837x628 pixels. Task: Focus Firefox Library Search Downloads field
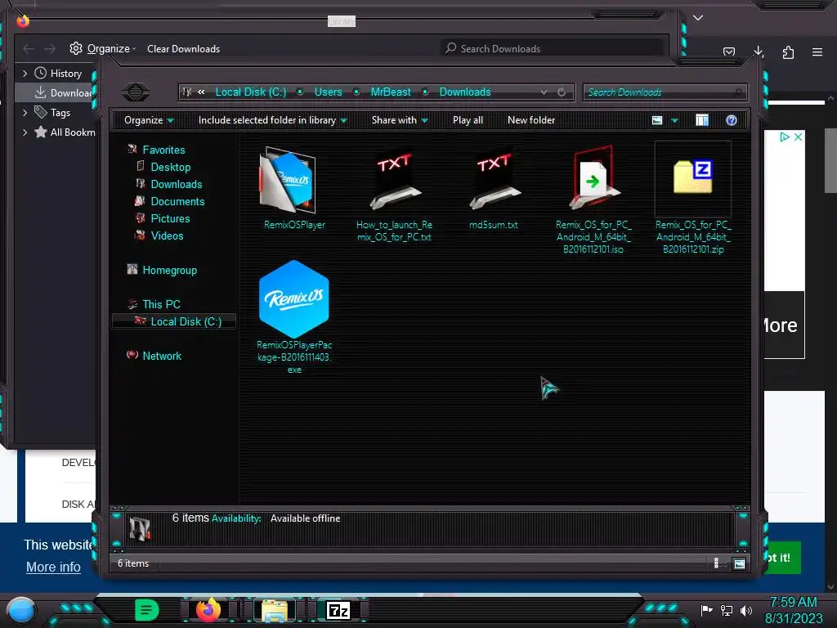coord(553,48)
